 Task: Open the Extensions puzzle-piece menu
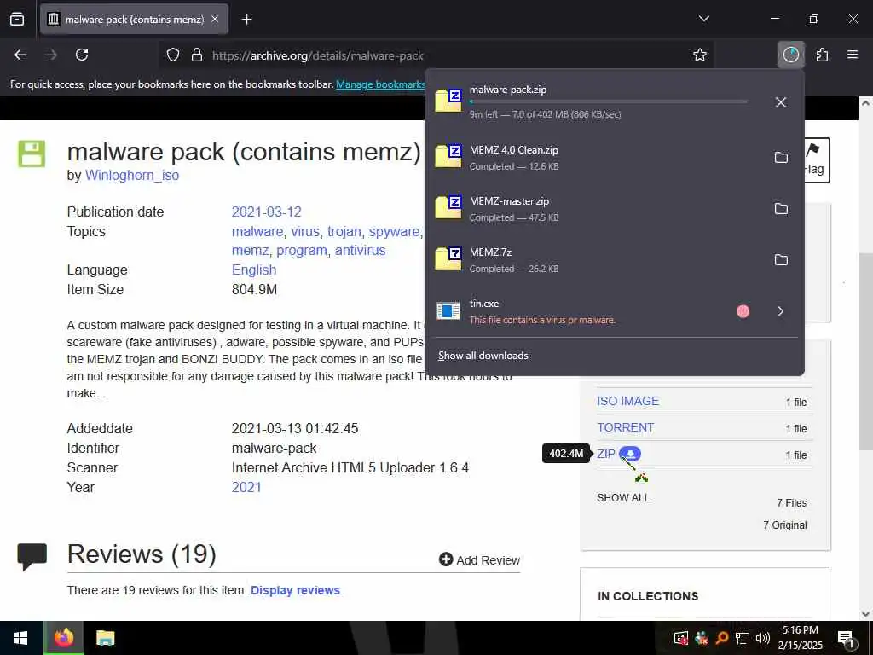(x=822, y=55)
